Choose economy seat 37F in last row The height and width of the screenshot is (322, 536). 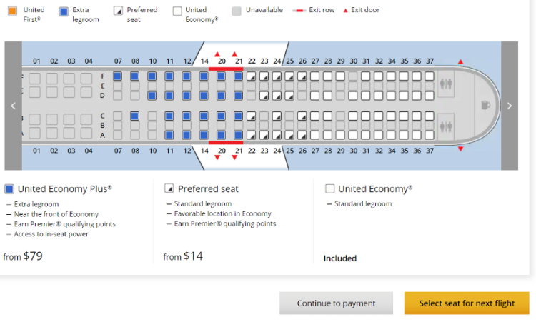430,76
